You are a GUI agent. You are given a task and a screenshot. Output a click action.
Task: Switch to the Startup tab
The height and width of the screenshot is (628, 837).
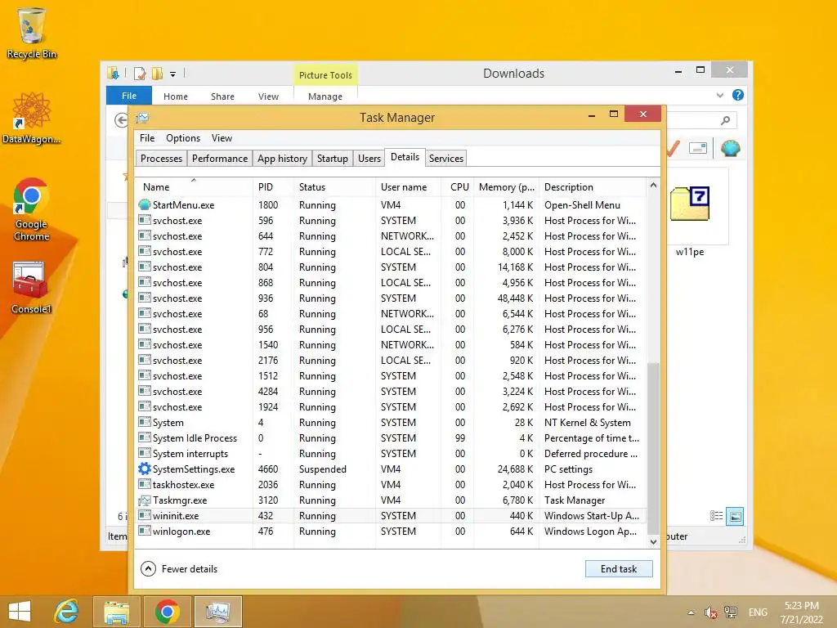332,158
